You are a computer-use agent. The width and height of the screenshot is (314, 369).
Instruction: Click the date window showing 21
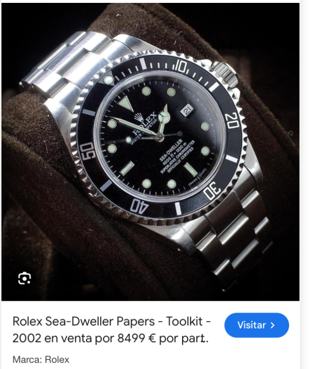click(187, 110)
